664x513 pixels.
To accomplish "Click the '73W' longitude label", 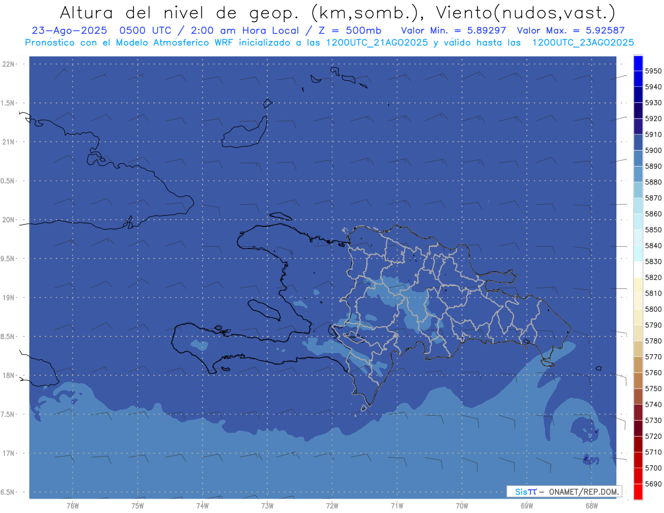I will click(x=267, y=505).
